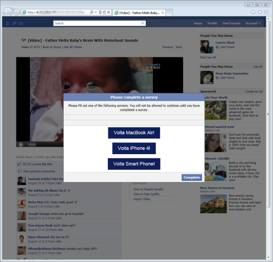Click Mkunnikrishnan Krishnan's commenter name

47,249
